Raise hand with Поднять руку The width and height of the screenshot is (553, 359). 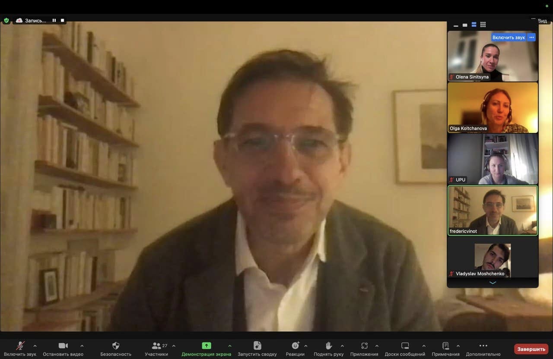(x=328, y=346)
